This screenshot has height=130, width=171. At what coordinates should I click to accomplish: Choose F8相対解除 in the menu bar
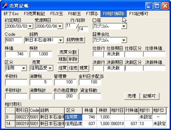point(113,14)
